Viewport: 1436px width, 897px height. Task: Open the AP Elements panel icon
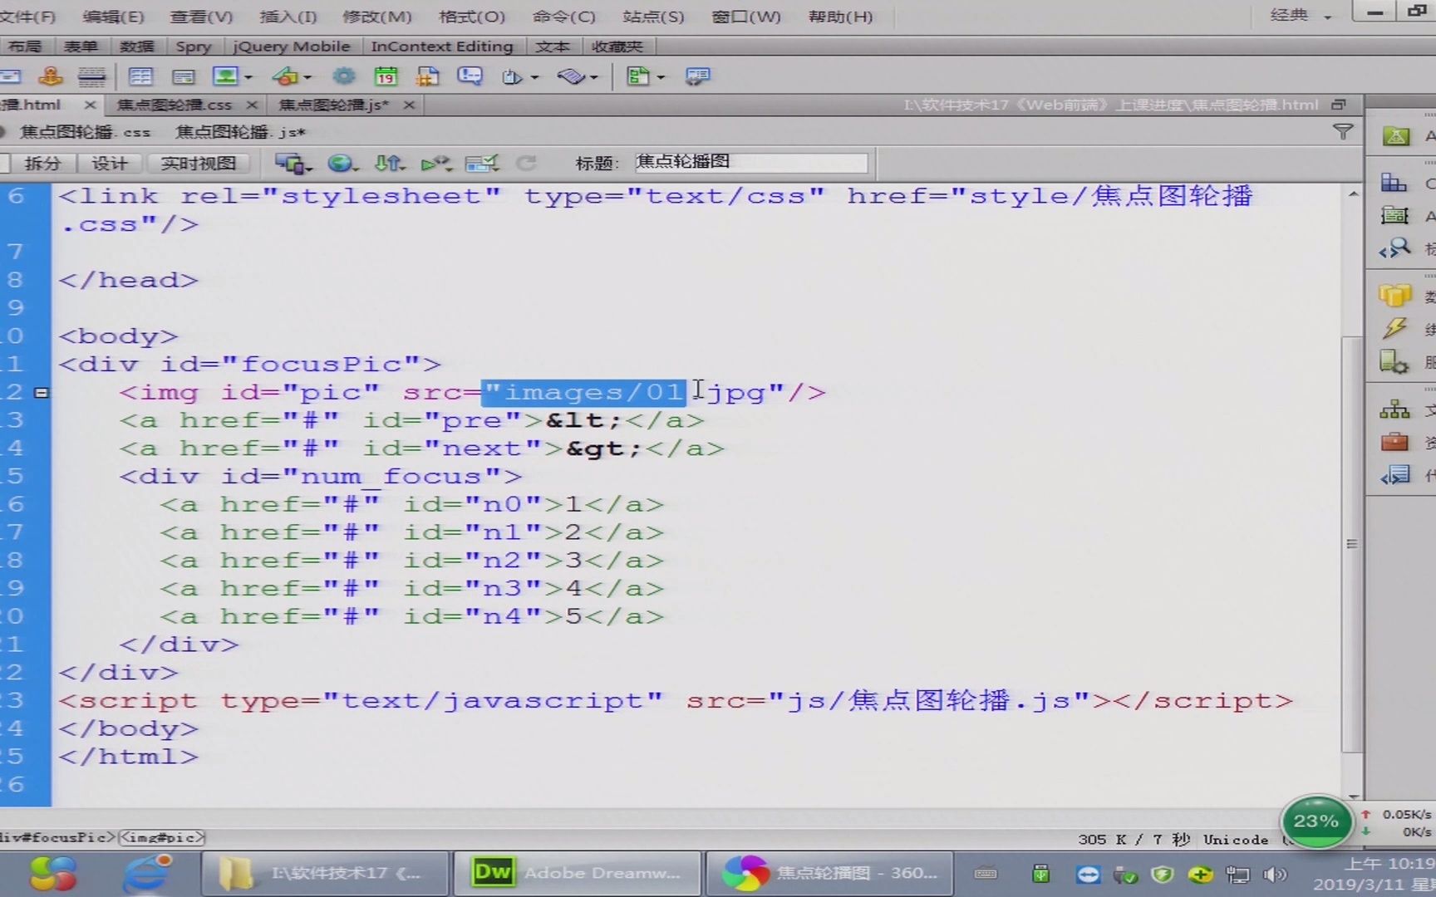1394,216
